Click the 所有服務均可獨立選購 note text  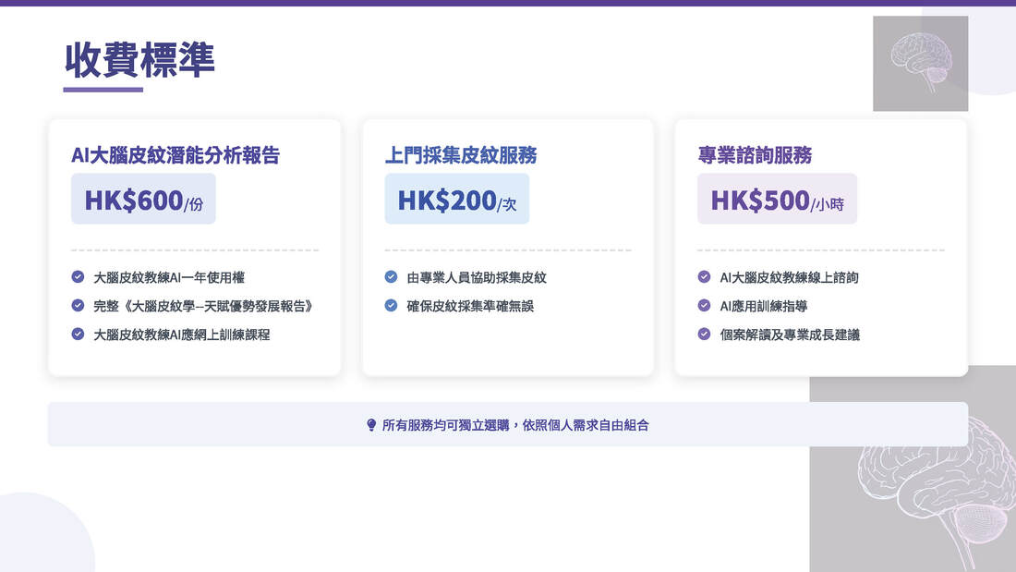point(515,425)
